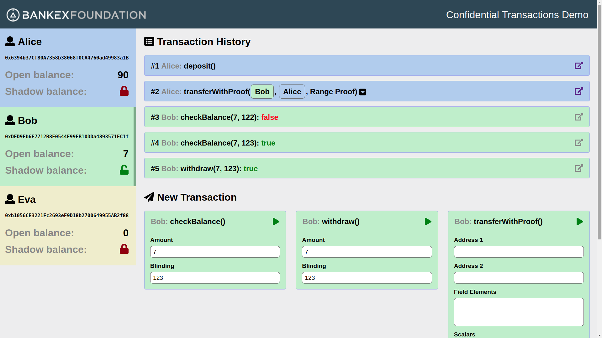Focus the withdraw Amount field
The height and width of the screenshot is (338, 602).
pos(367,252)
